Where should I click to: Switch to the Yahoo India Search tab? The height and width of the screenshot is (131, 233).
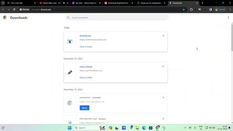point(86,3)
